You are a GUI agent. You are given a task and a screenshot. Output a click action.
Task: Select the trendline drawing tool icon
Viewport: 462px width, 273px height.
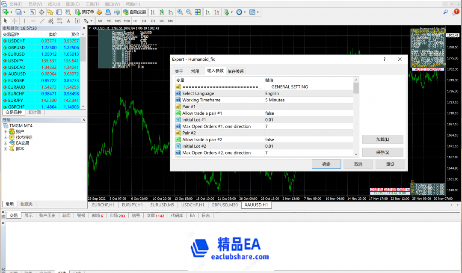point(42,20)
